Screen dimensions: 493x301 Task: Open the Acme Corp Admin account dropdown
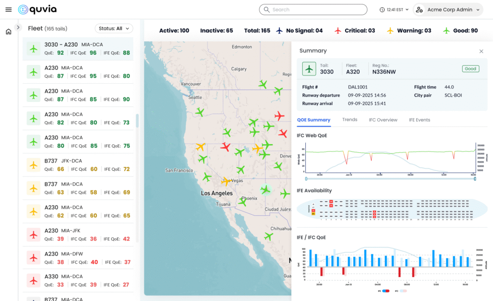448,9
